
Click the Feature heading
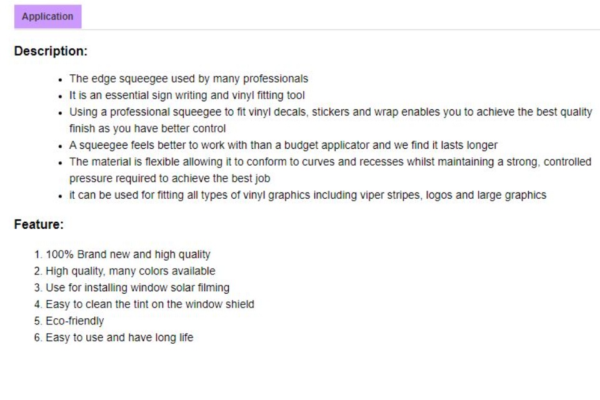39,224
